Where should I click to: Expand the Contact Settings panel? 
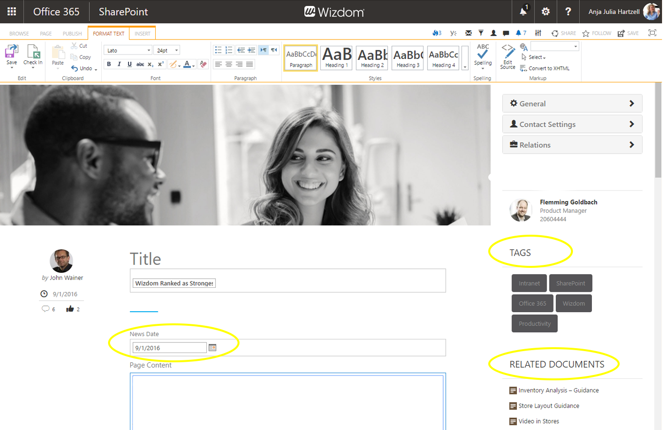coord(572,124)
